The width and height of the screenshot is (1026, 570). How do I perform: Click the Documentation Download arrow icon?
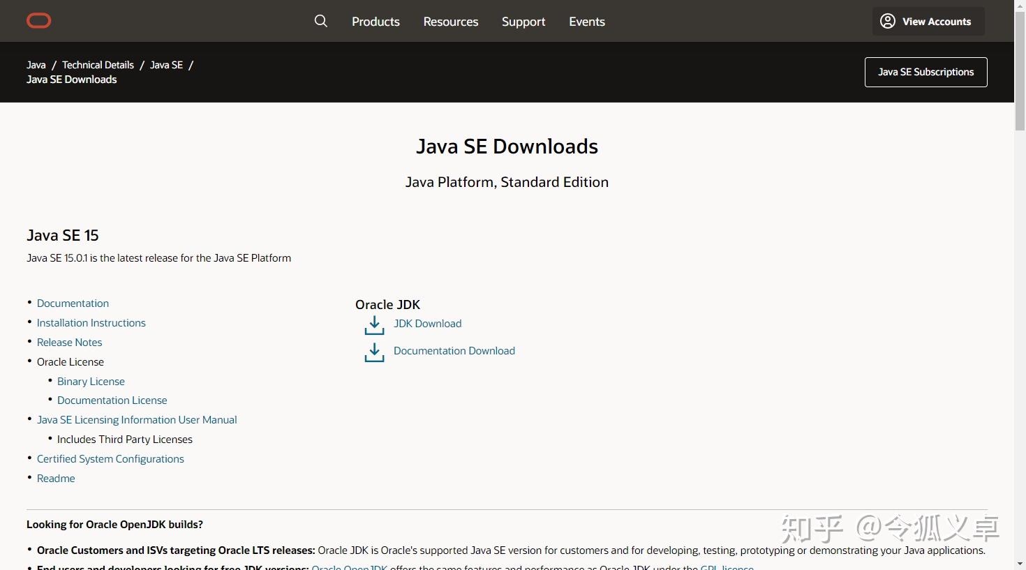(374, 352)
